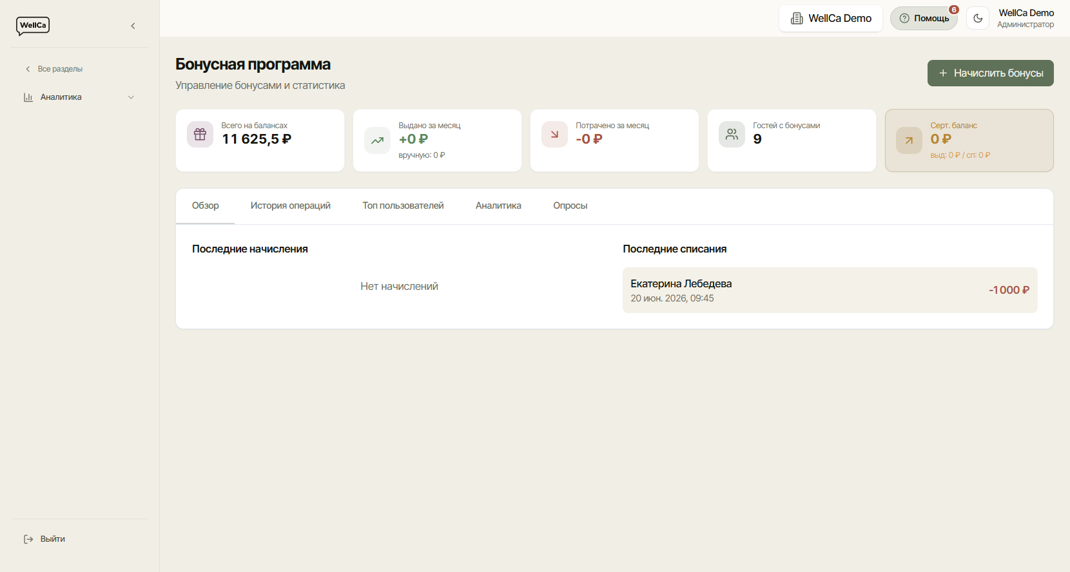This screenshot has height=572, width=1070.
Task: Expand the Аналитика sidebar dropdown chevron
Action: coord(131,97)
